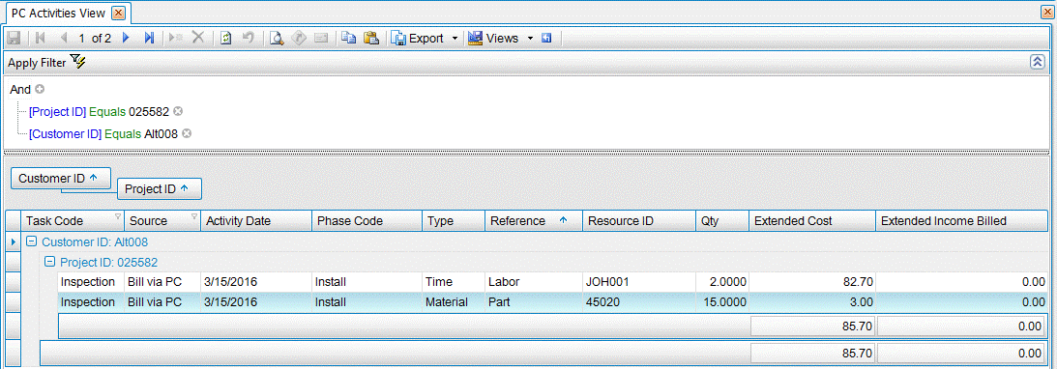Jump to the last record
The width and height of the screenshot is (1057, 369).
pos(149,39)
